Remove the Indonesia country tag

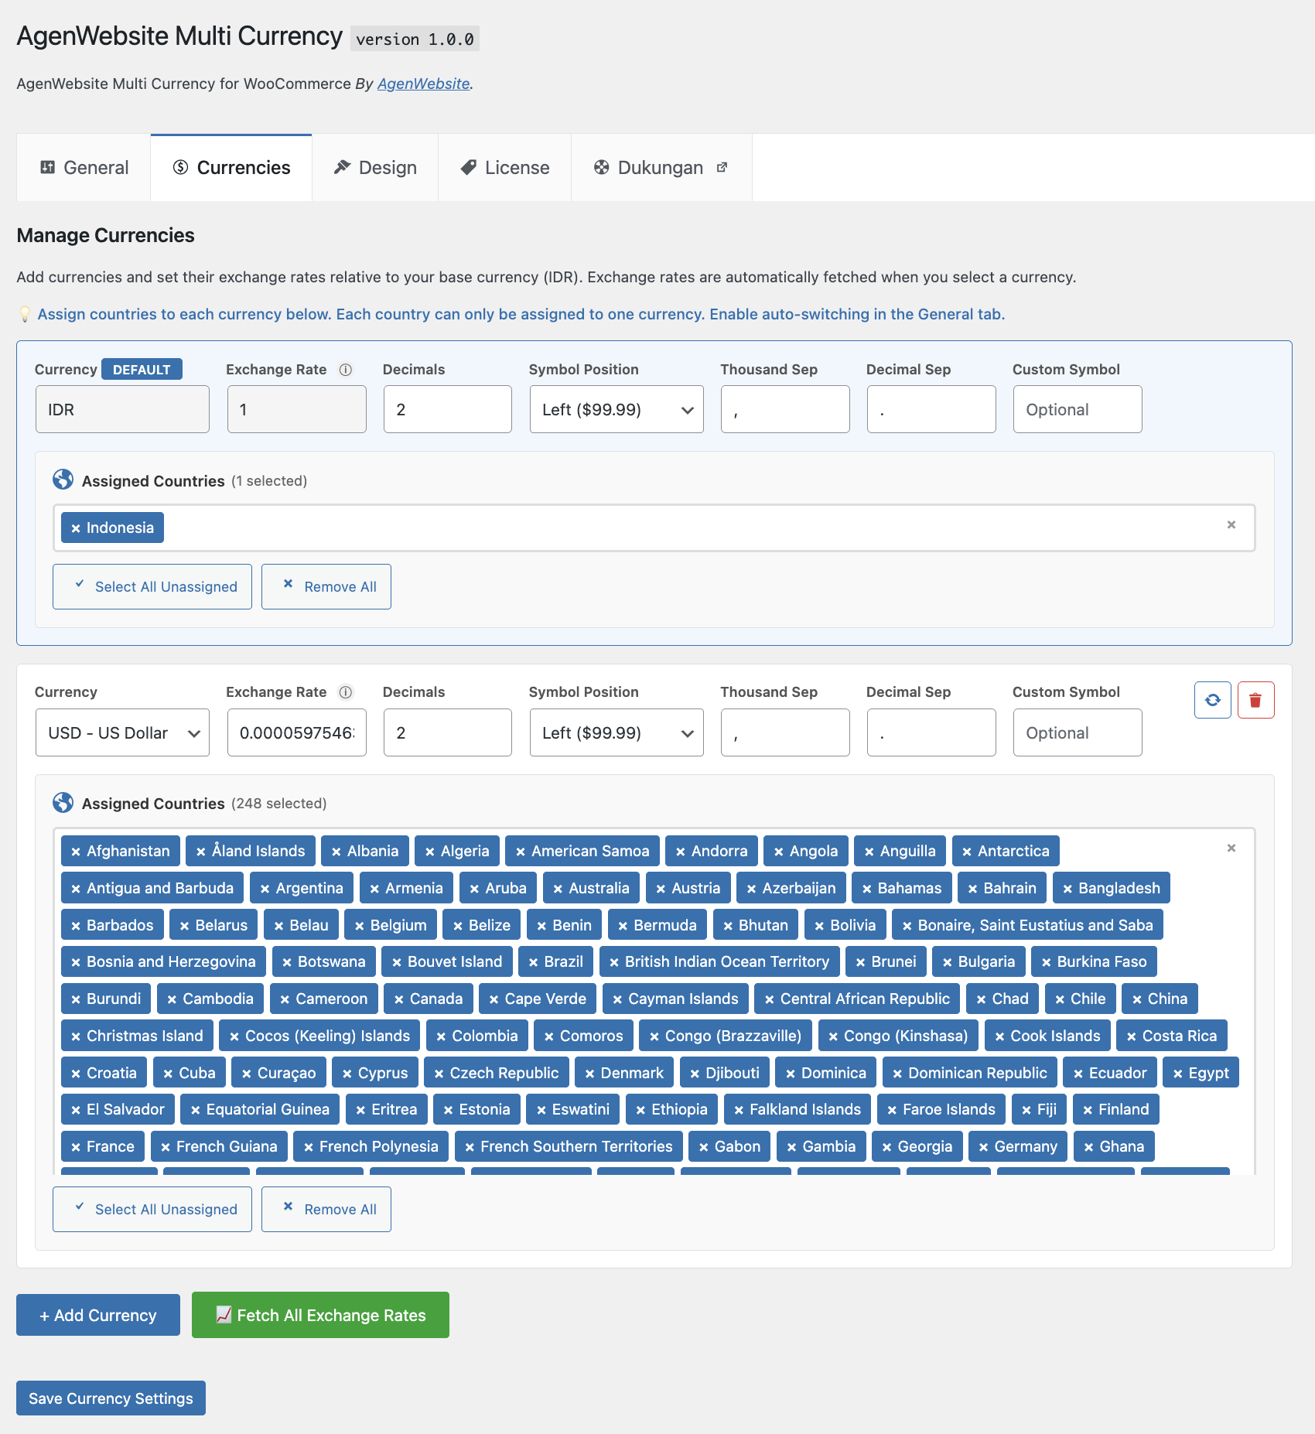click(76, 528)
